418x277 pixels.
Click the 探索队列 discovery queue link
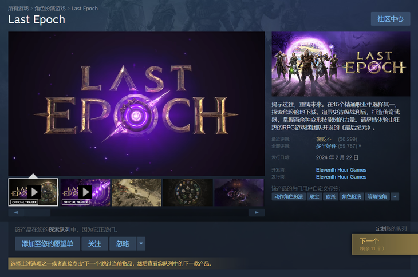click(x=60, y=229)
